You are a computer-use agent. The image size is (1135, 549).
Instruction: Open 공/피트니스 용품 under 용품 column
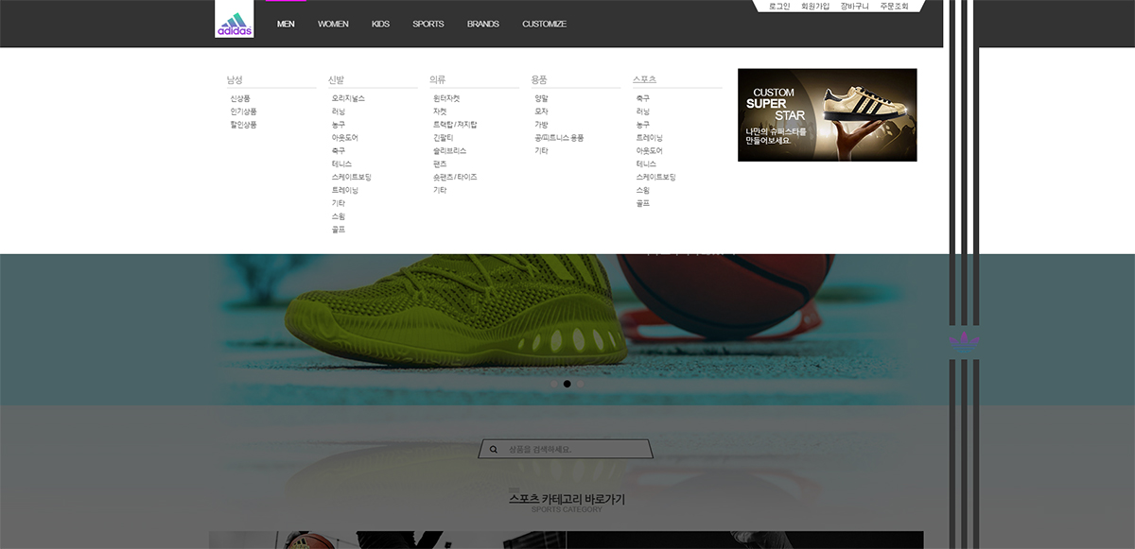[x=559, y=138]
